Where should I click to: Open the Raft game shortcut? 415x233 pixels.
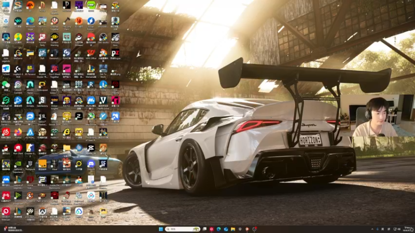click(x=43, y=53)
